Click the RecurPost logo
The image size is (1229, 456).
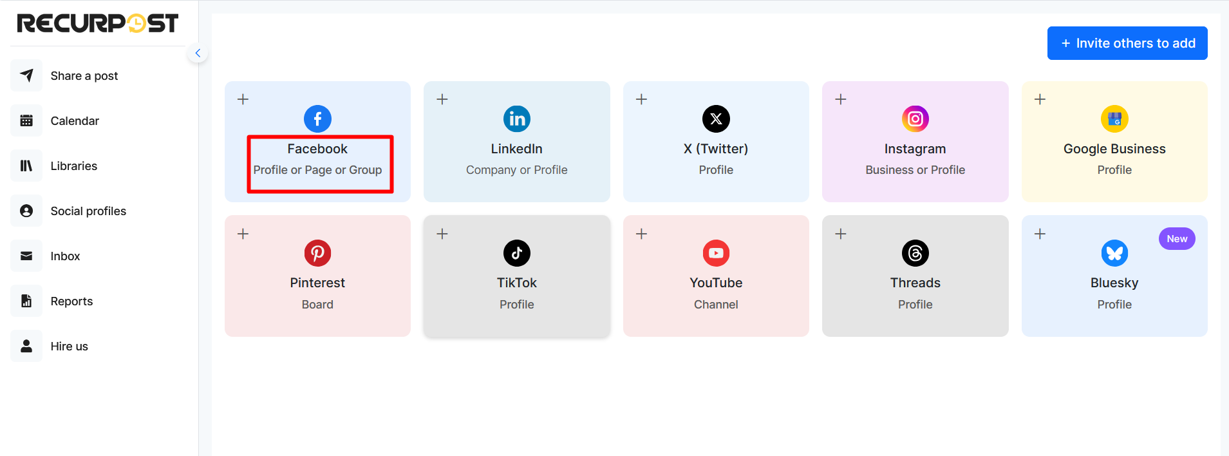(x=98, y=23)
